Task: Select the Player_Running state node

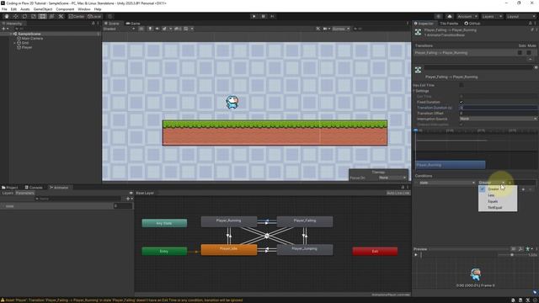Action: [x=229, y=221]
